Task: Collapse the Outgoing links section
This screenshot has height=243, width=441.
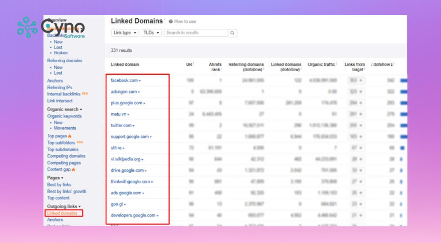Action: 64,206
